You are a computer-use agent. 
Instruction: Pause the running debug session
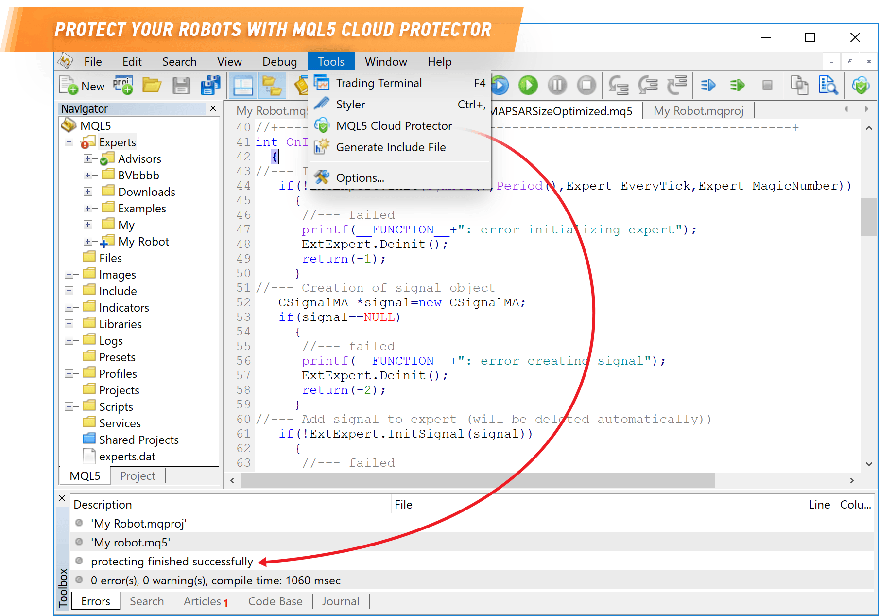pyautogui.click(x=557, y=85)
